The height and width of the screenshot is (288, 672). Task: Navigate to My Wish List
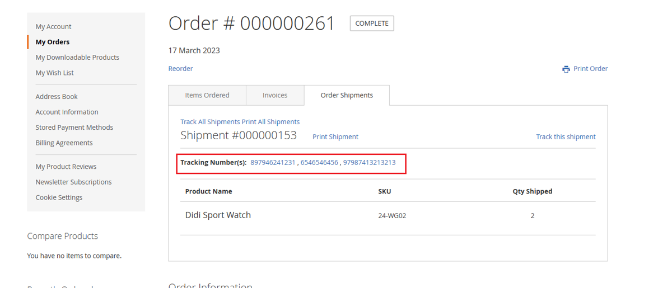click(x=54, y=73)
